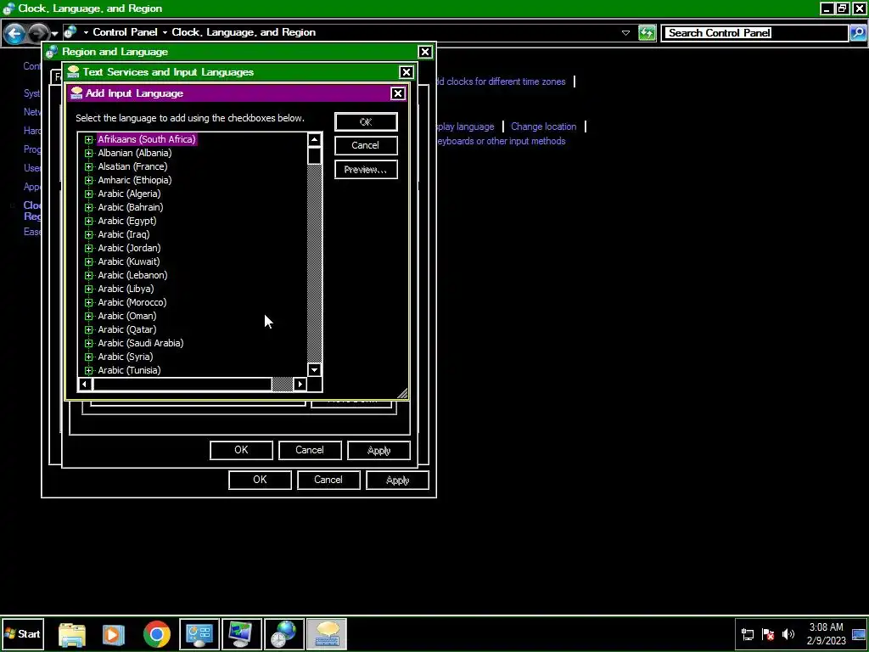Expand the Albanian (Albania) node
869x652 pixels.
coord(88,153)
